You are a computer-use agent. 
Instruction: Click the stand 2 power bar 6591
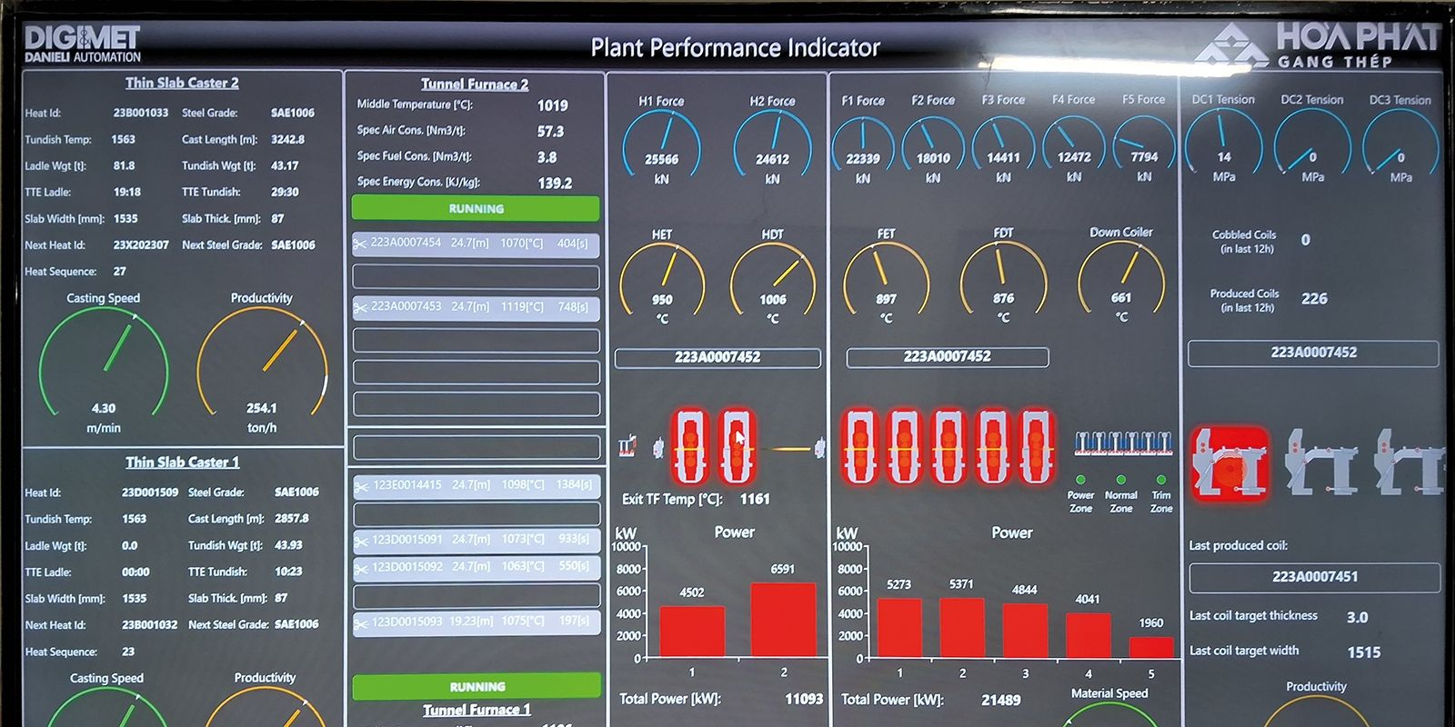click(783, 619)
